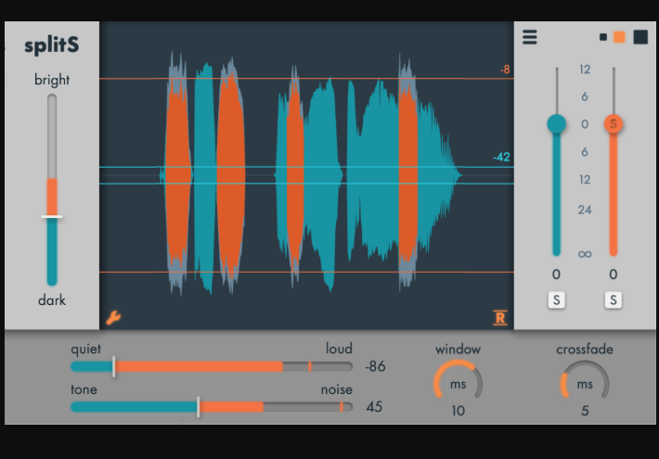Image resolution: width=659 pixels, height=459 pixels.
Task: Click the teal output fader handle
Action: pyautogui.click(x=556, y=123)
